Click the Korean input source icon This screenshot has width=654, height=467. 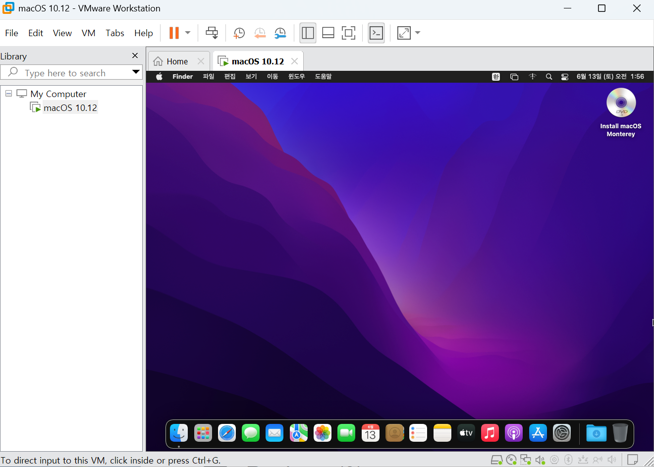(496, 77)
